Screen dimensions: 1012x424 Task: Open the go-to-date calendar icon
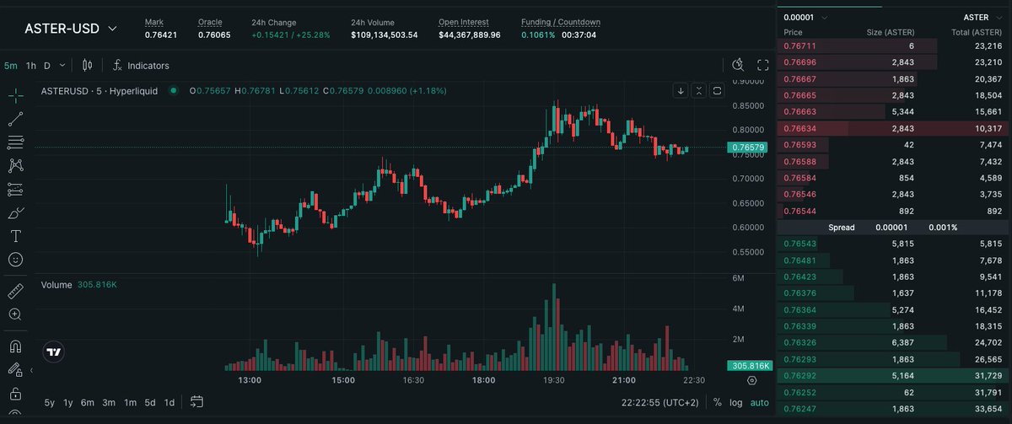pos(196,402)
